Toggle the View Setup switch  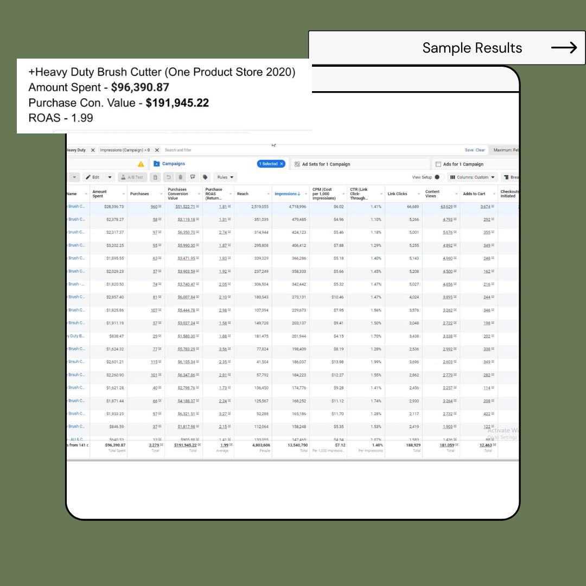(x=439, y=177)
